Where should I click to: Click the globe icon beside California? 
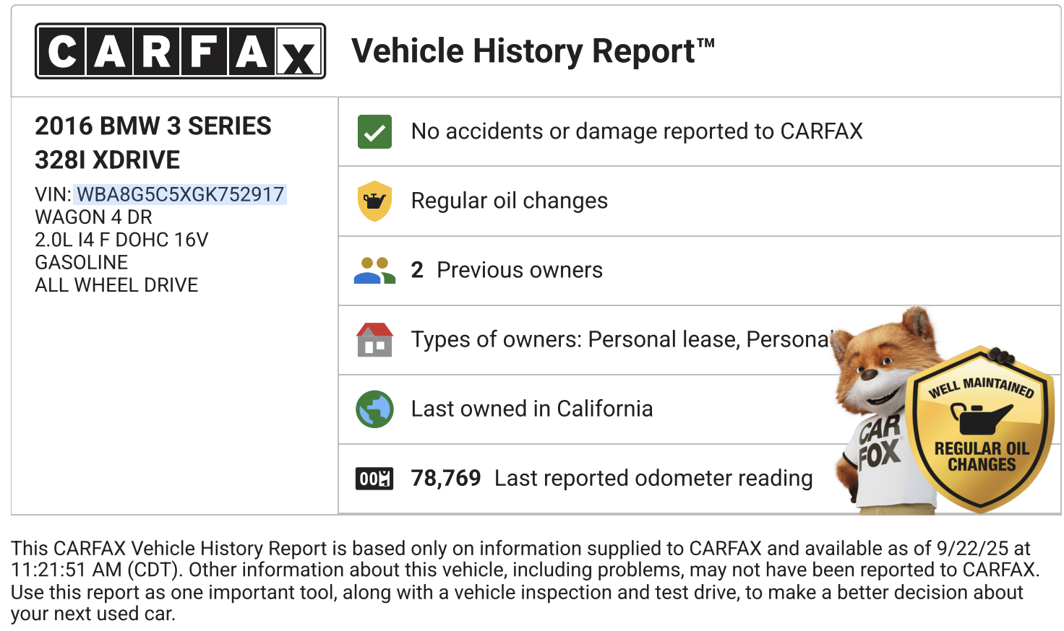pos(374,409)
